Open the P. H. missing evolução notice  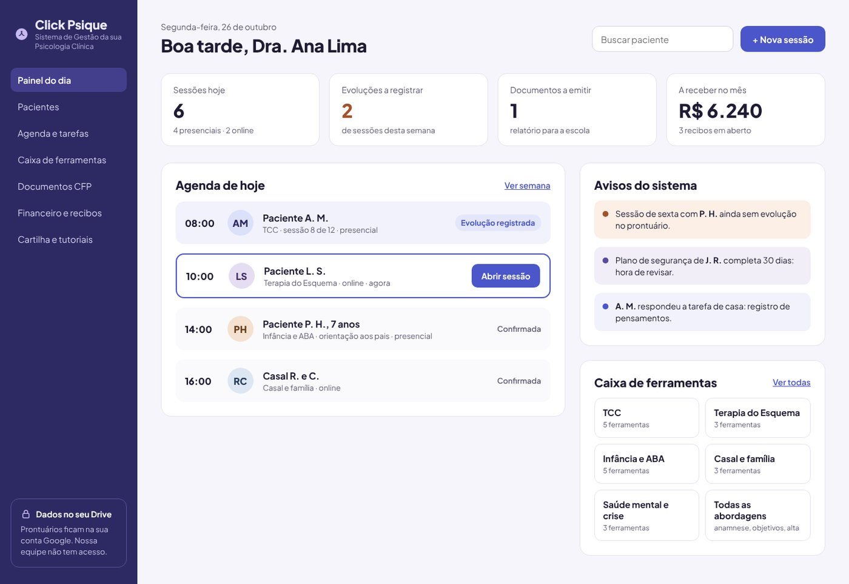click(702, 220)
